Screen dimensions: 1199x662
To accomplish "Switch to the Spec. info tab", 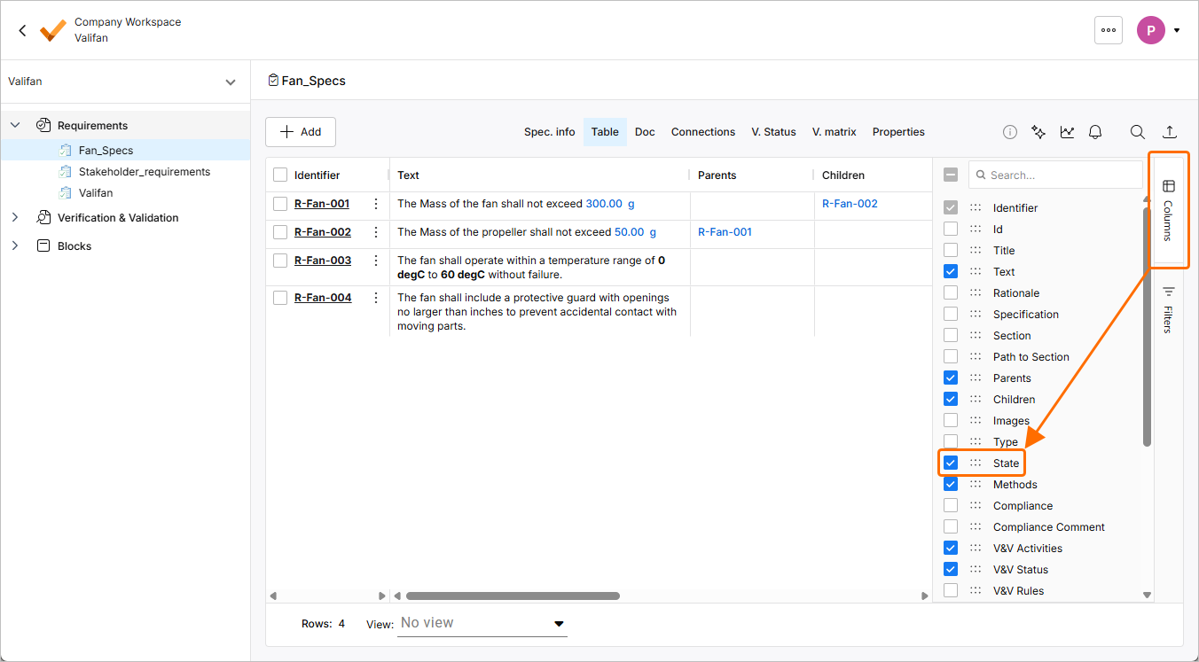I will tap(550, 132).
